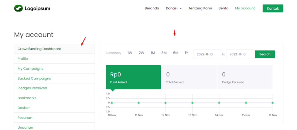Open Crowdfunding Dashboard in sidebar
Image resolution: width=297 pixels, height=130 pixels.
click(39, 49)
